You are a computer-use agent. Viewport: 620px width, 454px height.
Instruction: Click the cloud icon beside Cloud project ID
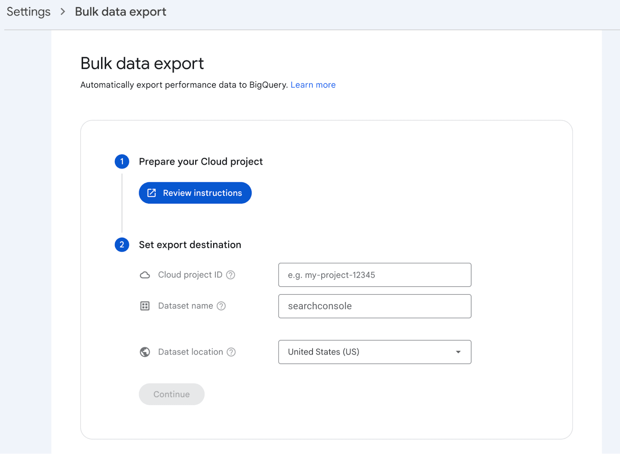(x=145, y=275)
